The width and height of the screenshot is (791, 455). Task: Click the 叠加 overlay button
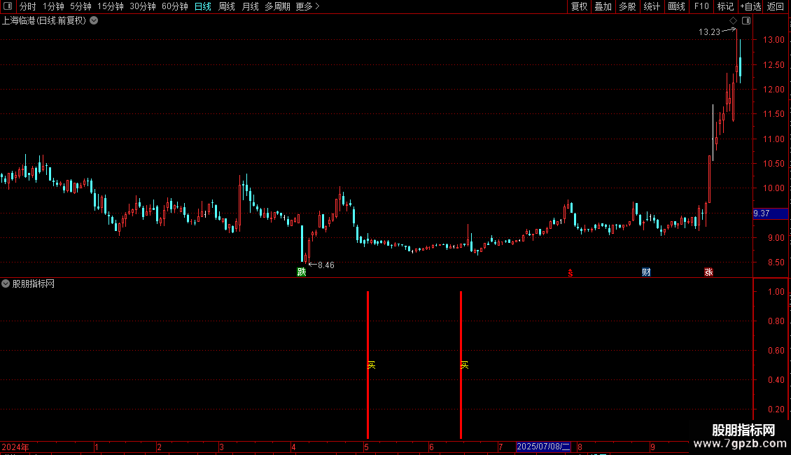coord(603,6)
